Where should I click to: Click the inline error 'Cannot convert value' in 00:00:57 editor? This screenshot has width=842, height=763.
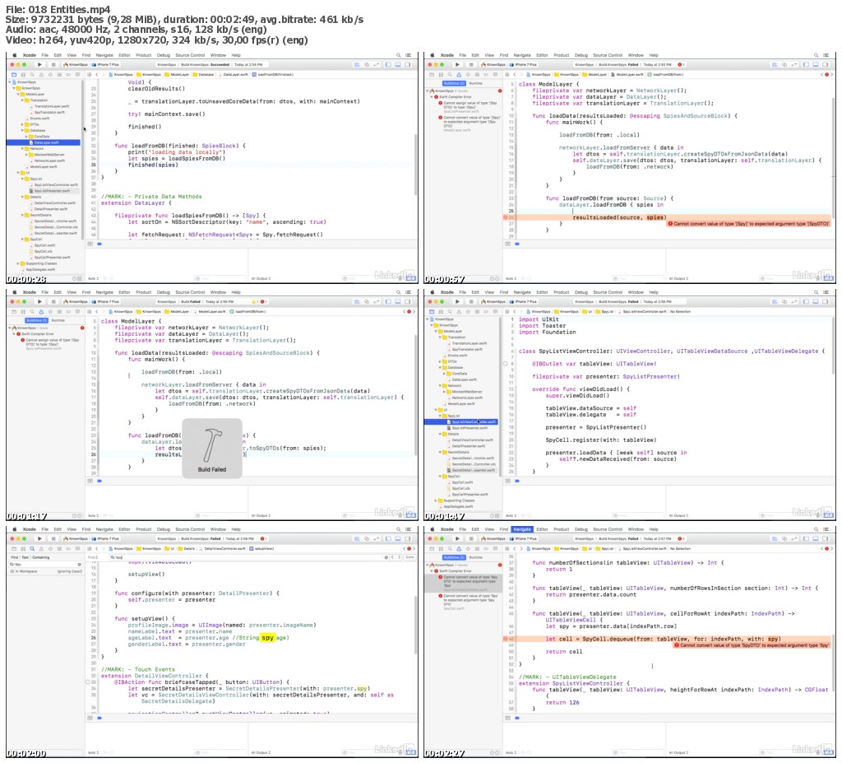pyautogui.click(x=748, y=224)
